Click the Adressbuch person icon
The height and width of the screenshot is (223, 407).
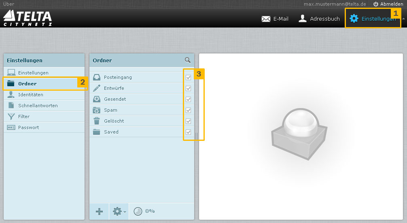302,19
